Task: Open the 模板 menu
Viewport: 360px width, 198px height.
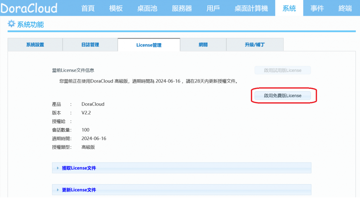Action: 116,8
